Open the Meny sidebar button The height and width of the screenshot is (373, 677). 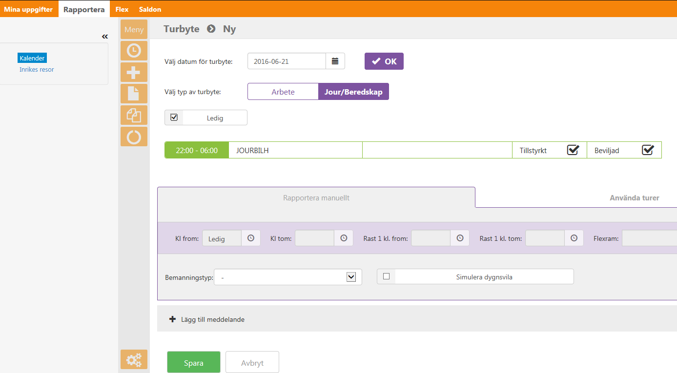(134, 29)
